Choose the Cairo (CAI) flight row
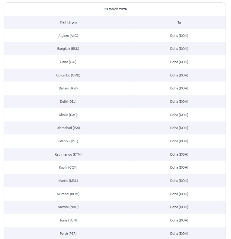 pyautogui.click(x=68, y=62)
